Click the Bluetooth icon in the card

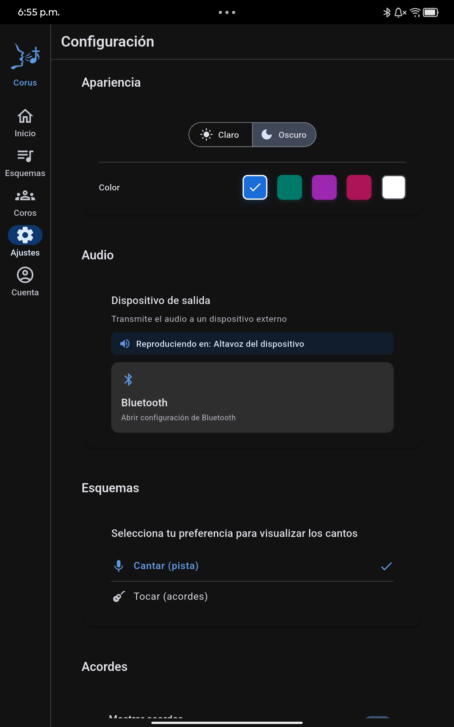pyautogui.click(x=128, y=379)
